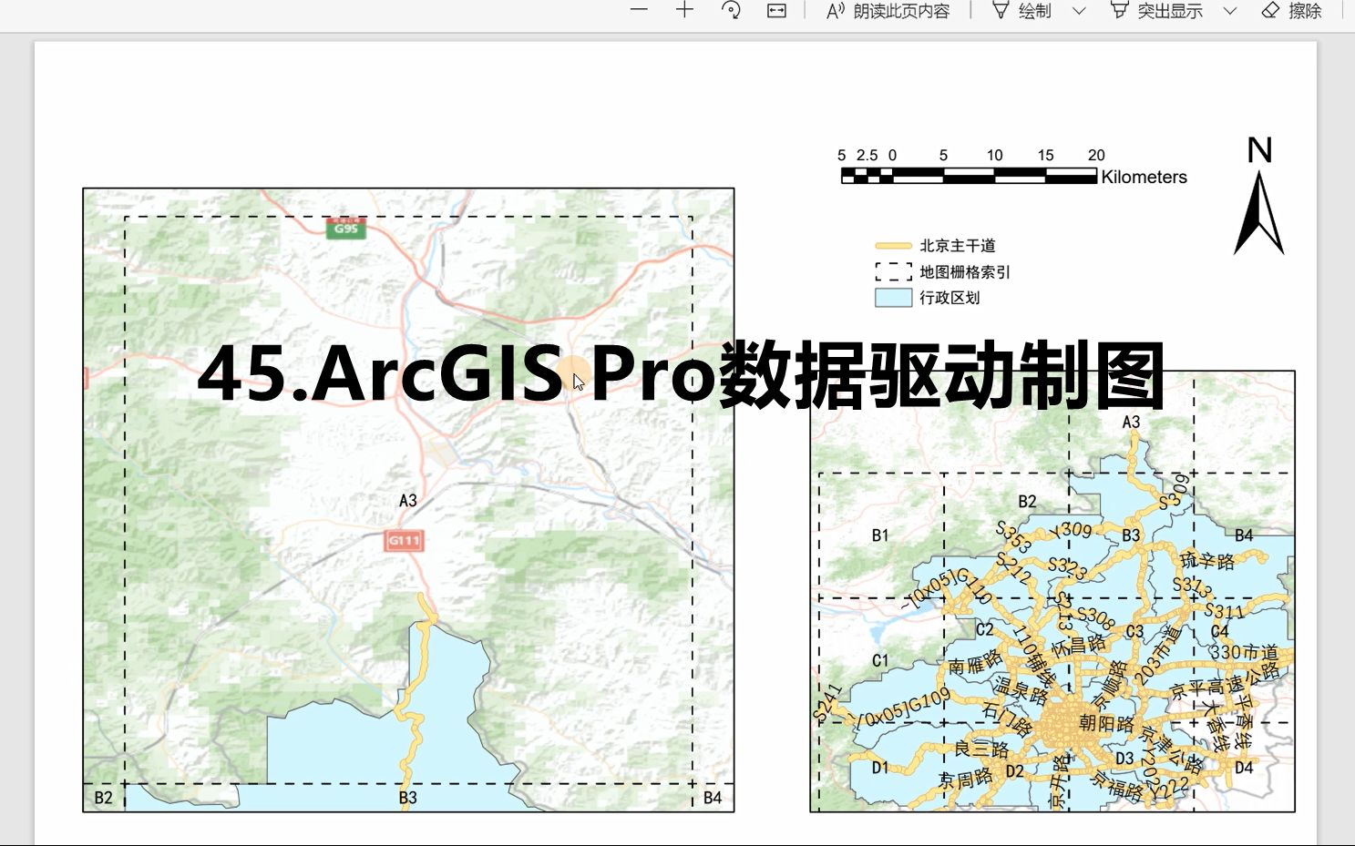
Task: Click the C4 grid label in overview map
Action: point(1220,631)
